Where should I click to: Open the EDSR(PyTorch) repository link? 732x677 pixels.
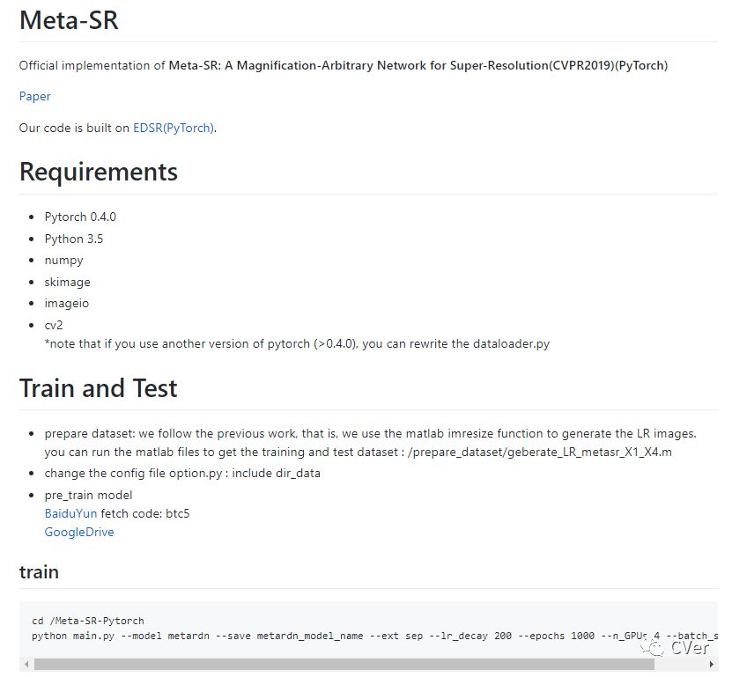(173, 128)
